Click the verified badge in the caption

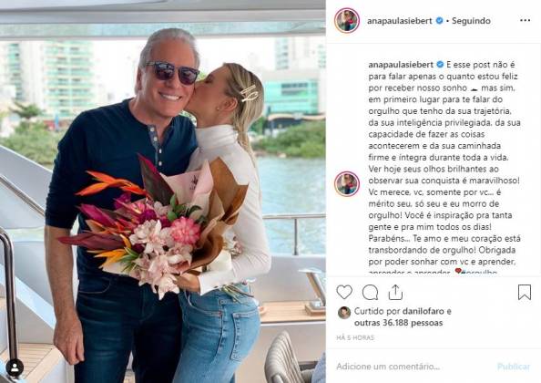[440, 65]
